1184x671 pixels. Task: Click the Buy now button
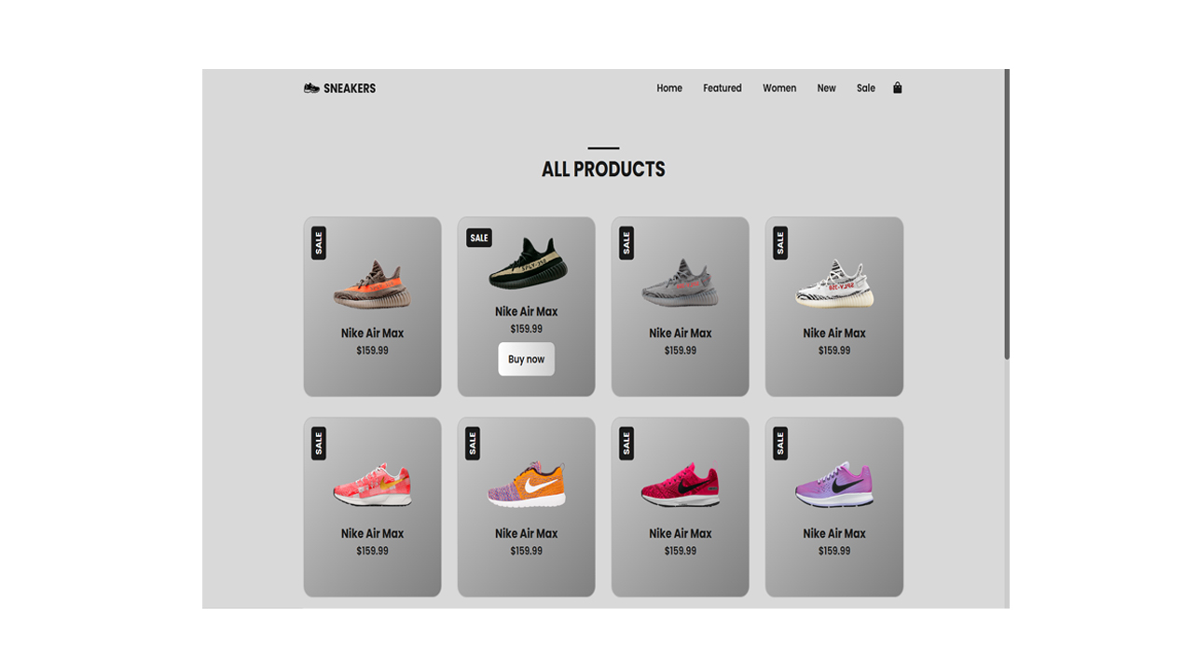tap(527, 359)
